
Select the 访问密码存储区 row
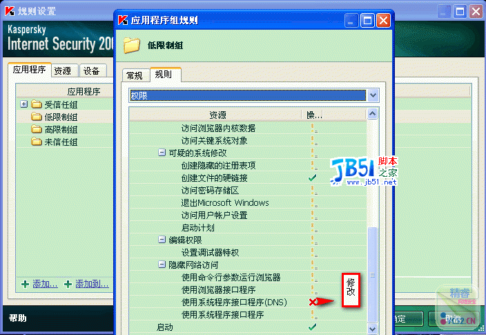coord(248,190)
